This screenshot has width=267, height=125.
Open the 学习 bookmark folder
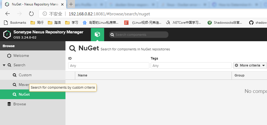(72, 23)
